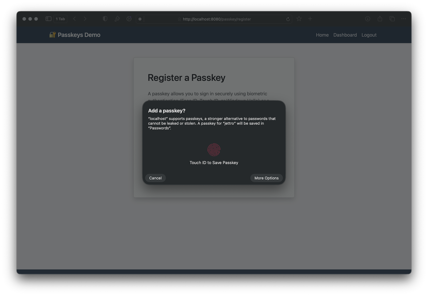Go back to previous page

[x=75, y=19]
